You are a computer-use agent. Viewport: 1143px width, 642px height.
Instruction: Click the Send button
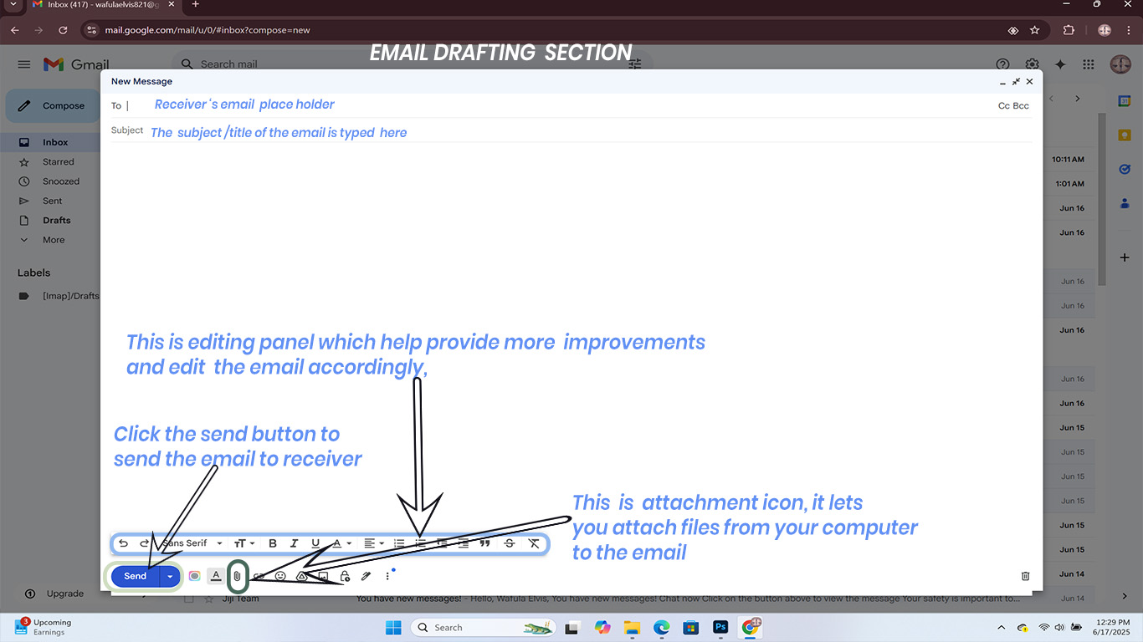(x=135, y=576)
